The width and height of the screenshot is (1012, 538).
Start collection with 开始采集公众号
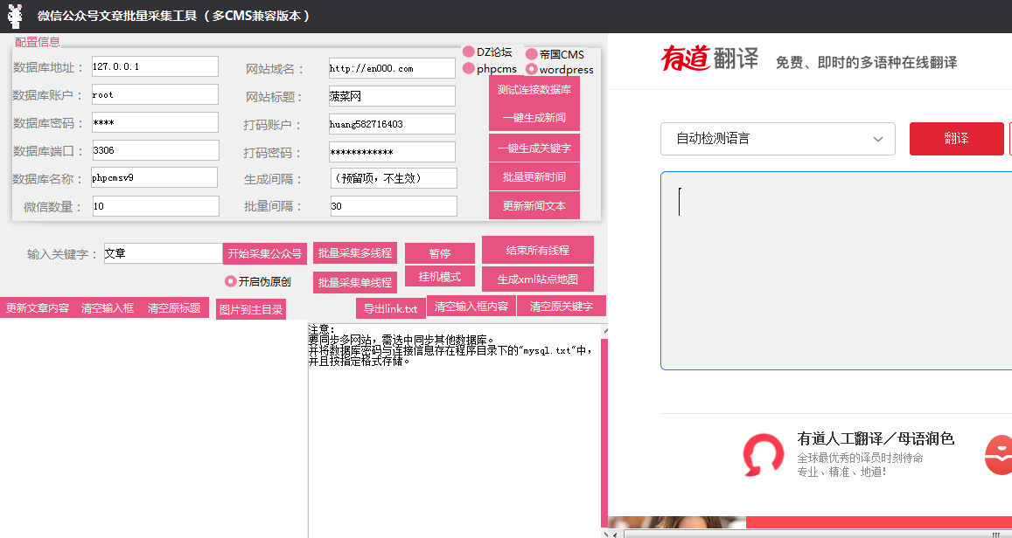tap(263, 252)
